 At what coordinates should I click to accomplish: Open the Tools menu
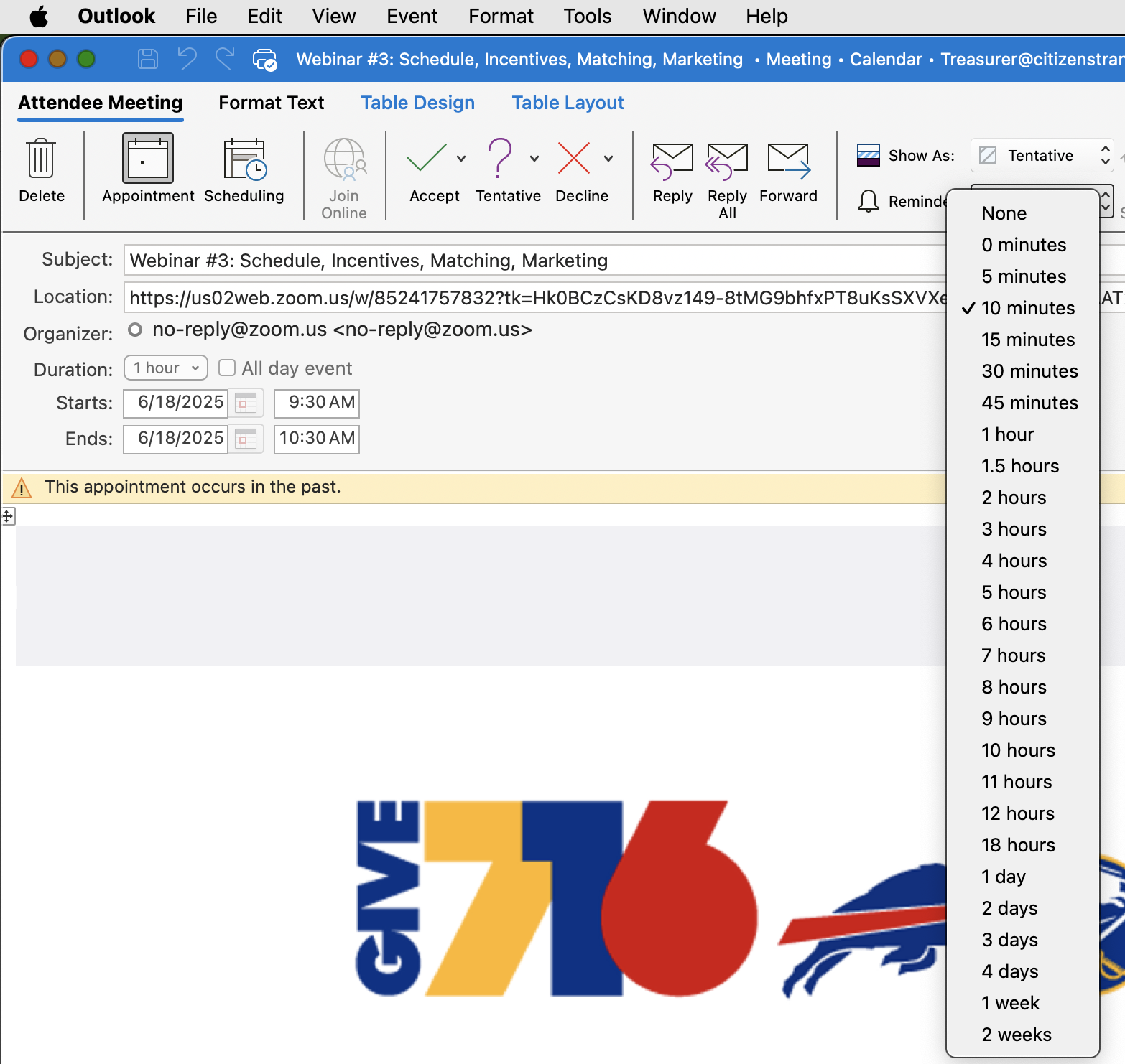pos(587,16)
